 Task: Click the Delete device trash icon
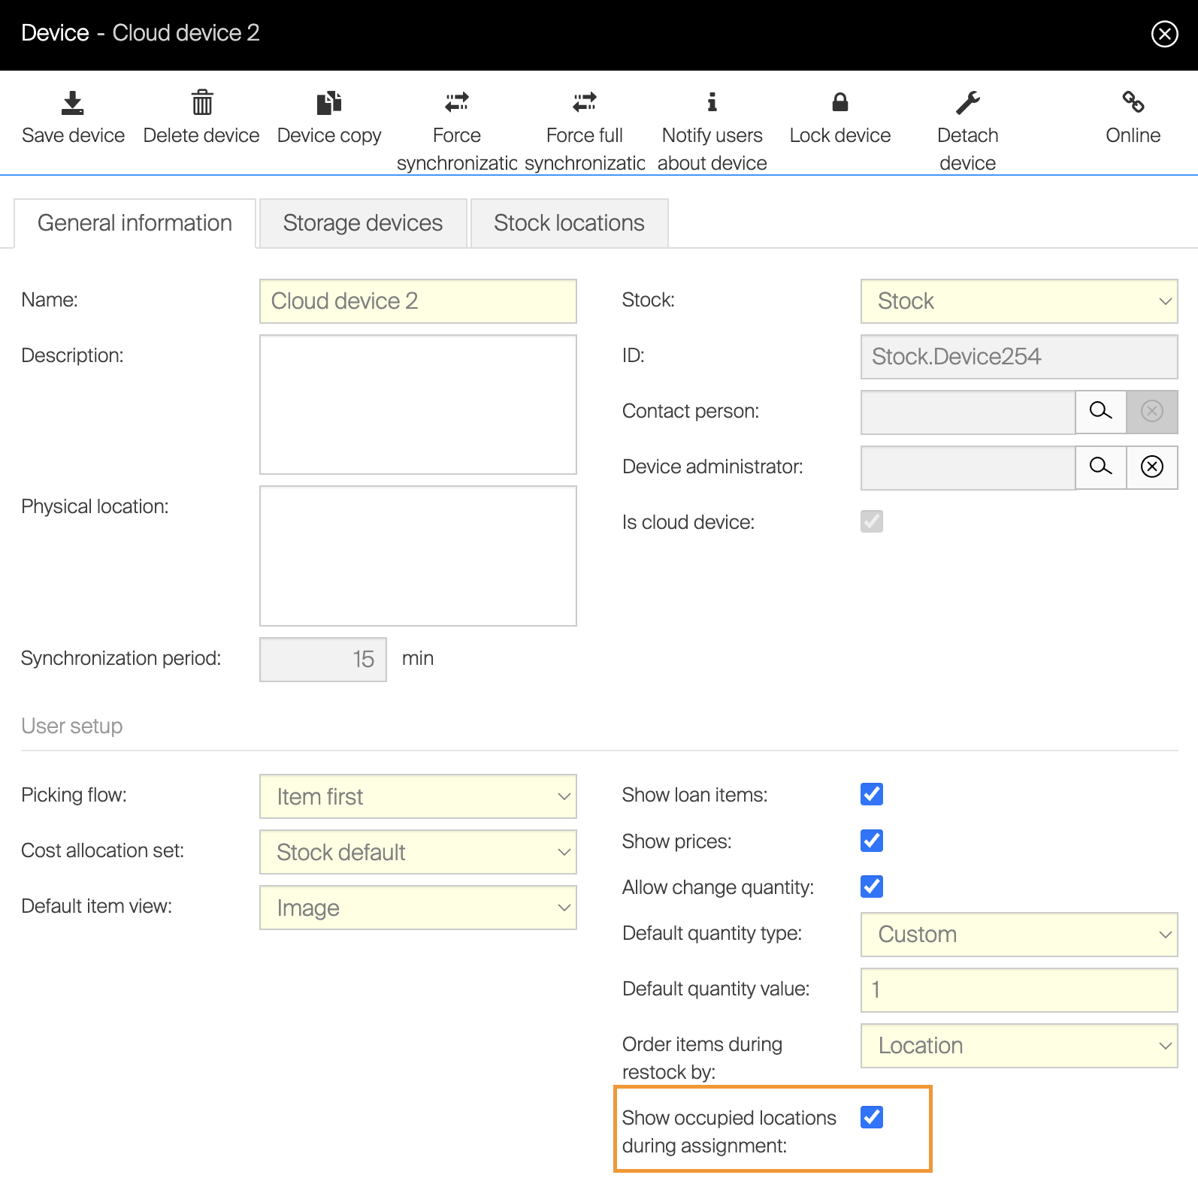pos(201,103)
